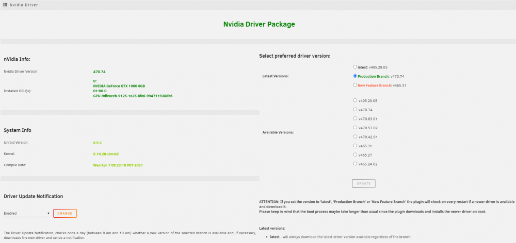Click Unraid version value 6.9.2
The height and width of the screenshot is (243, 516).
(98, 143)
